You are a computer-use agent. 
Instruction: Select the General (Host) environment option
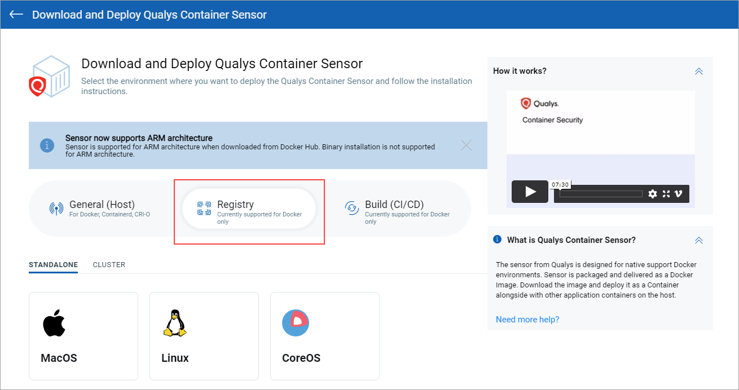pos(102,209)
